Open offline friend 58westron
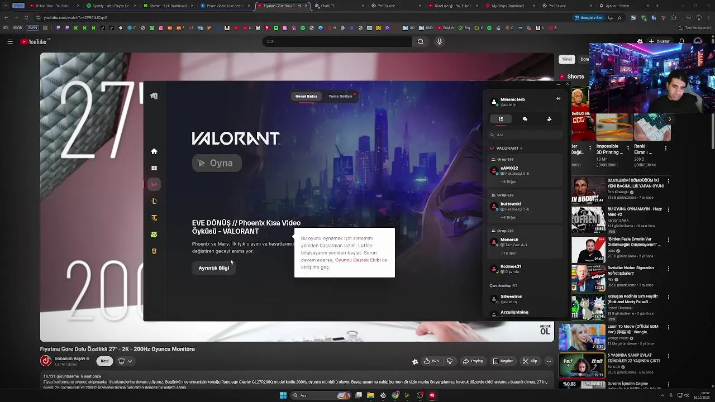The height and width of the screenshot is (402, 715). point(525,299)
